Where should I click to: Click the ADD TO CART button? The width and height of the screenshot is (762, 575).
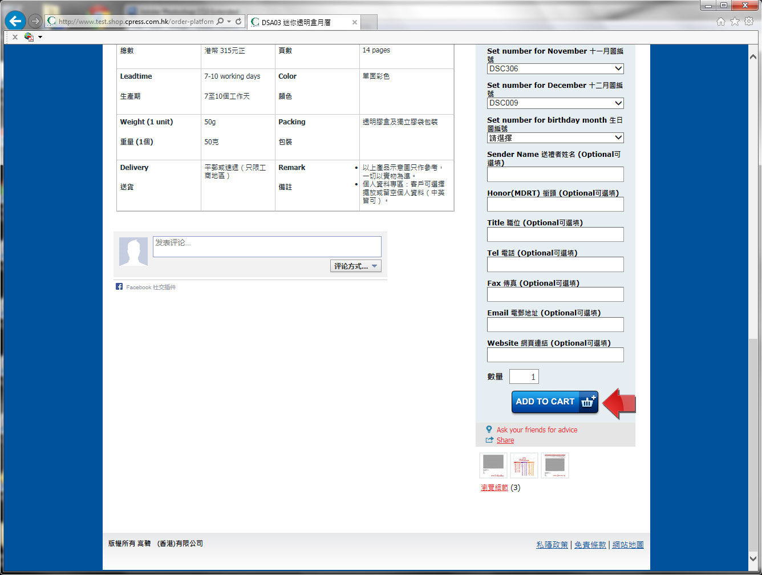554,402
